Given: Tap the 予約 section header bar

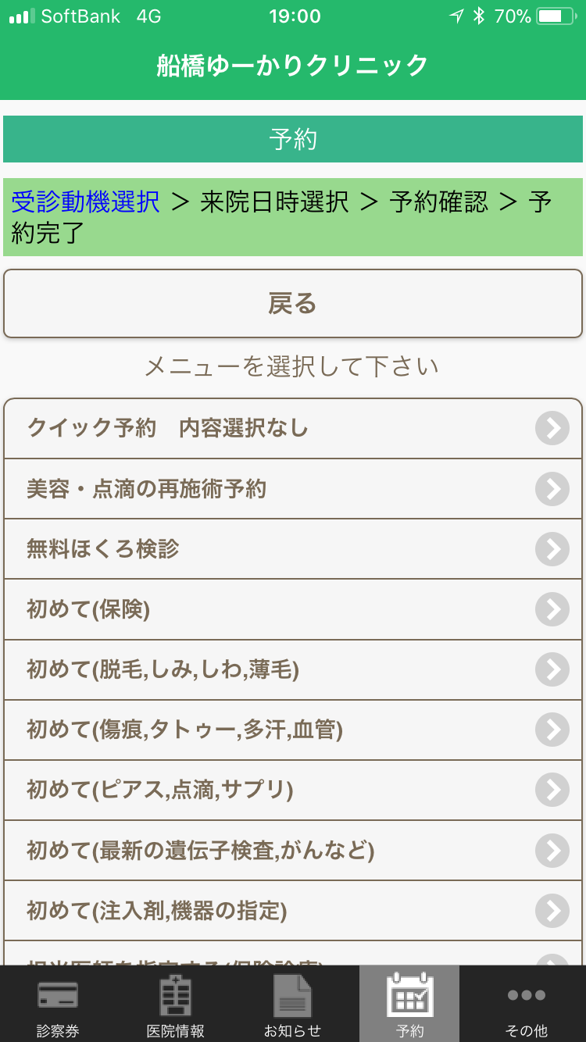Looking at the screenshot, I should tap(293, 139).
